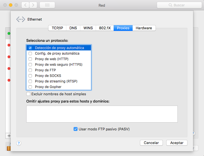Uncheck Detección de proxy automática
Image resolution: width=204 pixels, height=156 pixels.
[30, 48]
